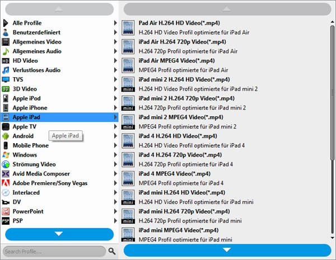Open the Interlaced category
The height and width of the screenshot is (260, 336).
[59, 192]
